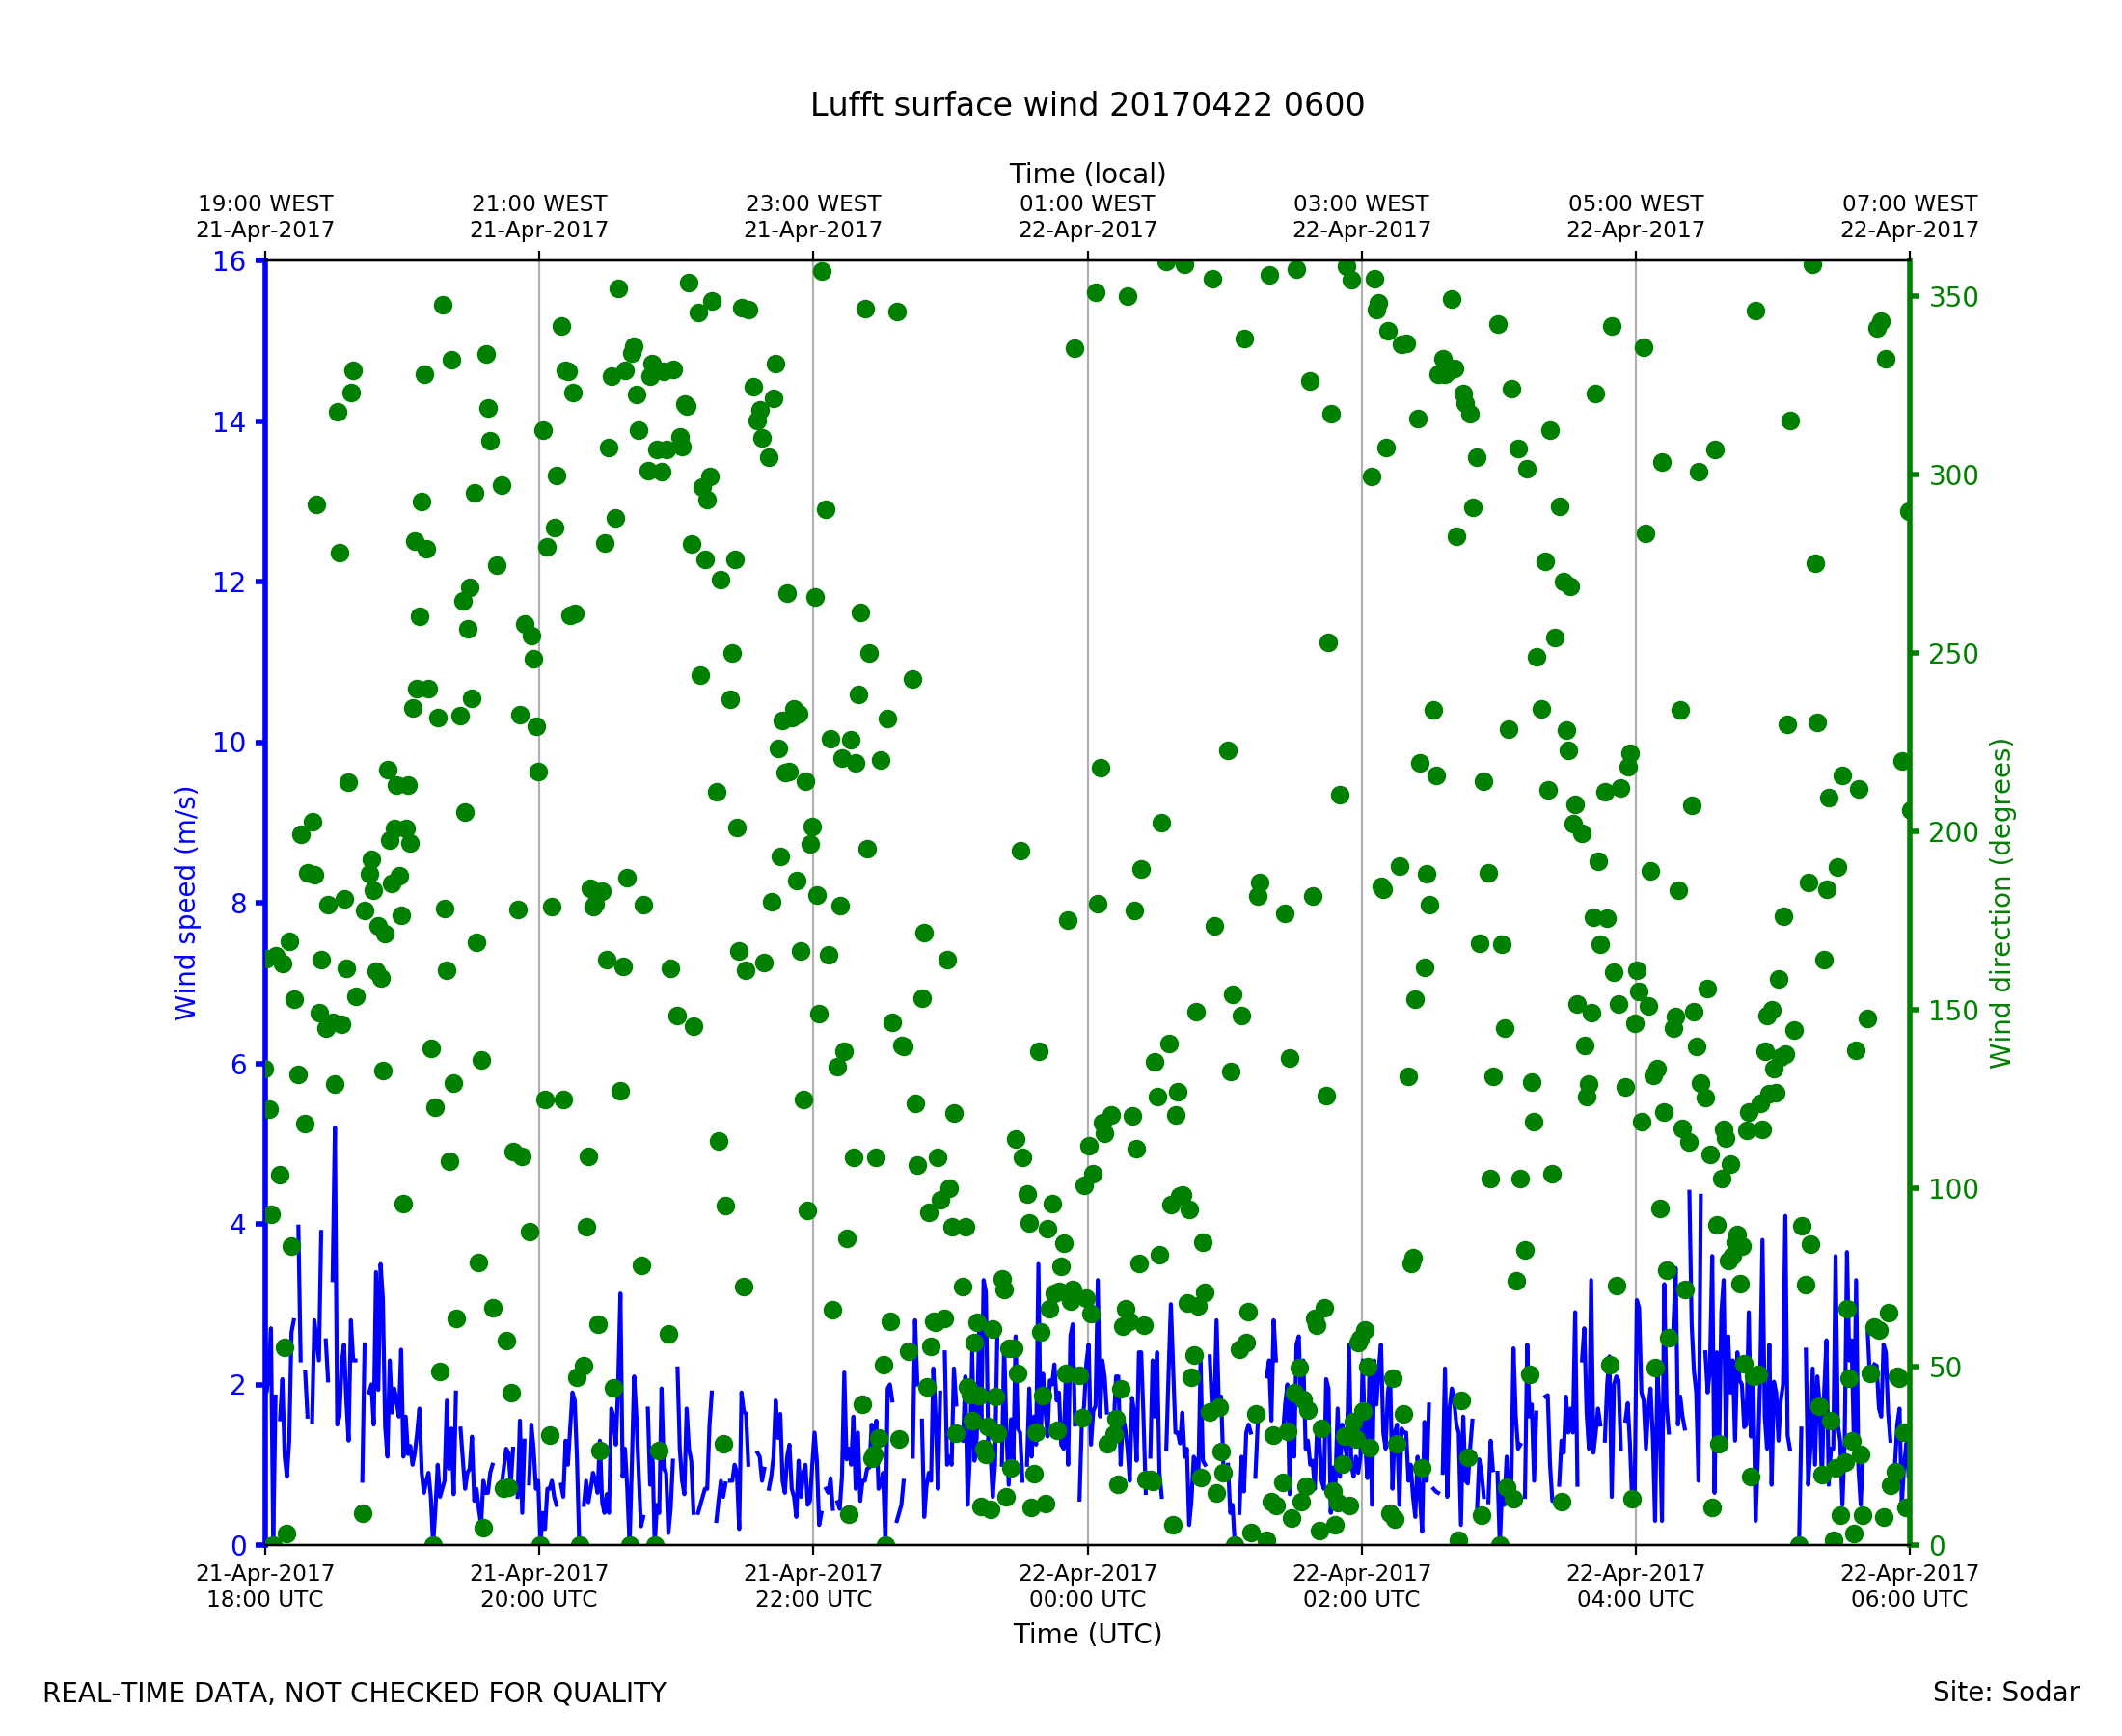Click the 'Time (local)' top axis label
Viewport: 2122px width, 1736px height.
point(1087,174)
